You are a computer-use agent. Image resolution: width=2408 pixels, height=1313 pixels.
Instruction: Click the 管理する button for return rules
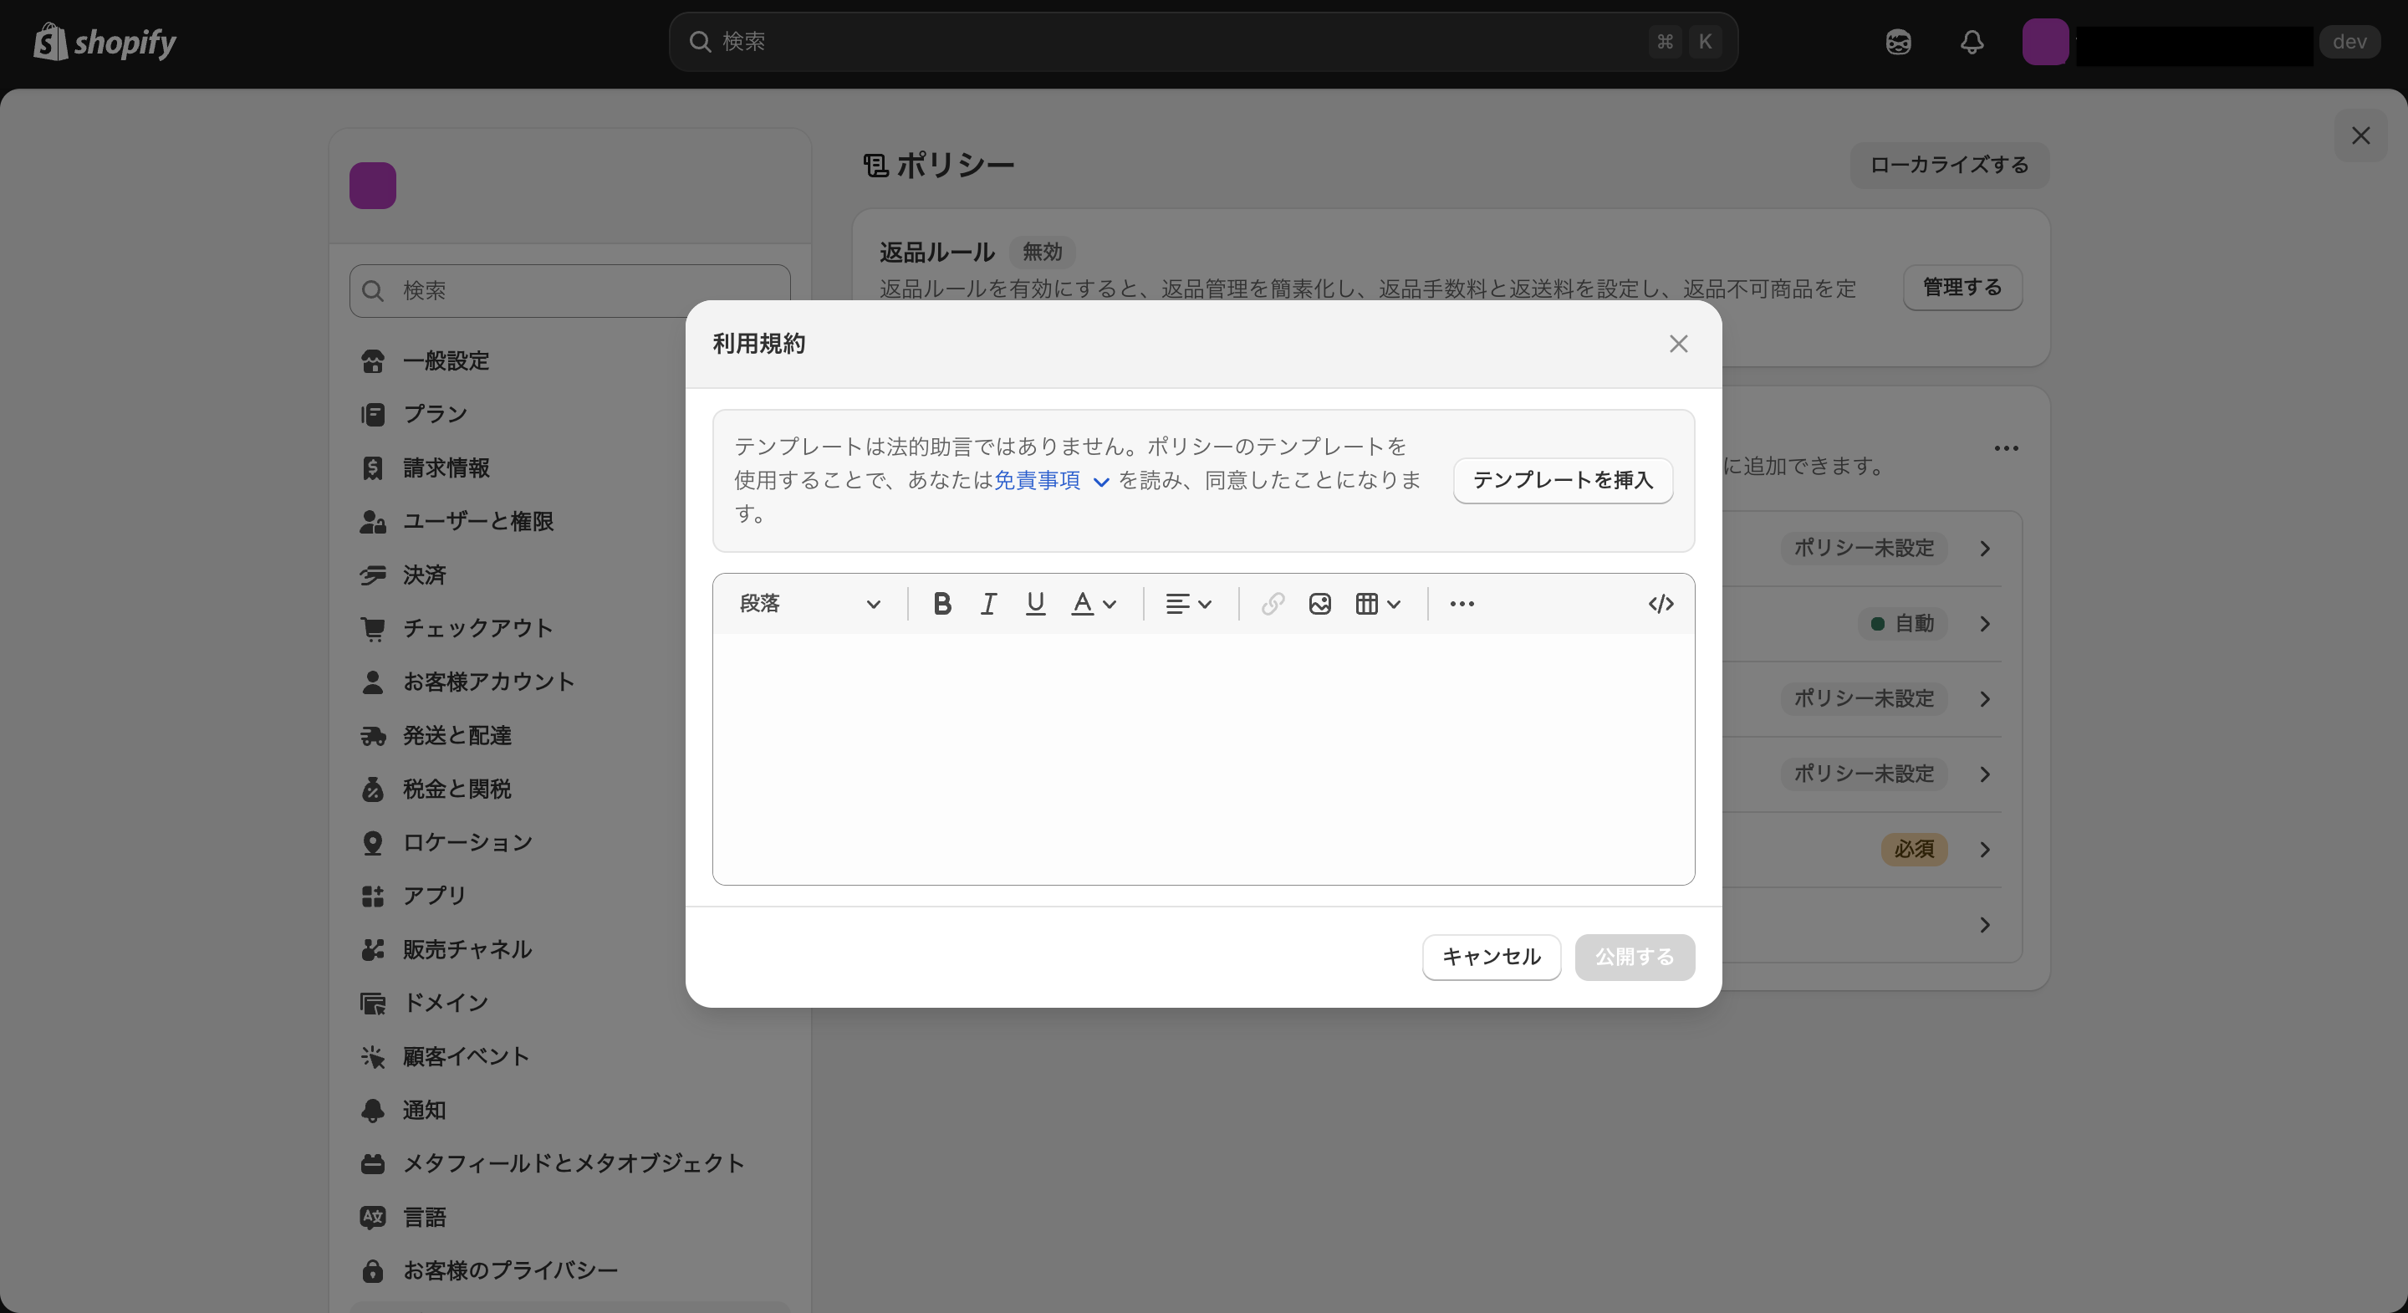click(1962, 288)
